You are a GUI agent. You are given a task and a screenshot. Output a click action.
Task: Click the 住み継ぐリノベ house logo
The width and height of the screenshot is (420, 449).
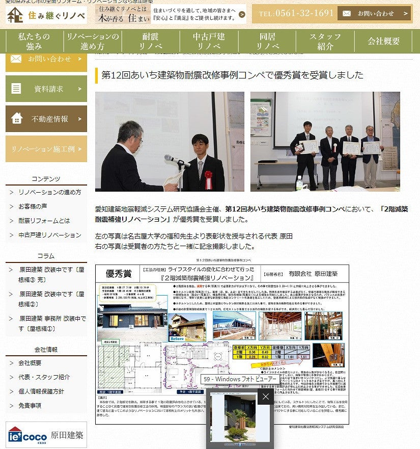click(x=46, y=15)
